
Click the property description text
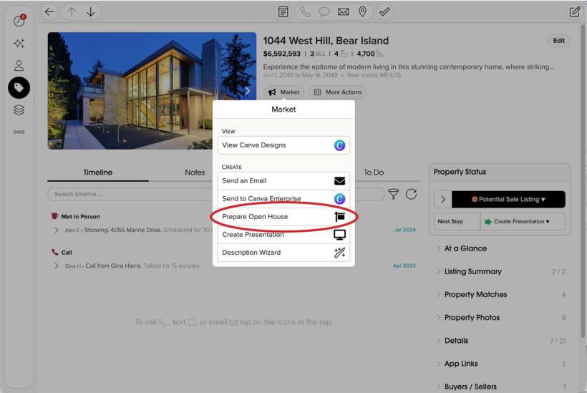[x=409, y=67]
